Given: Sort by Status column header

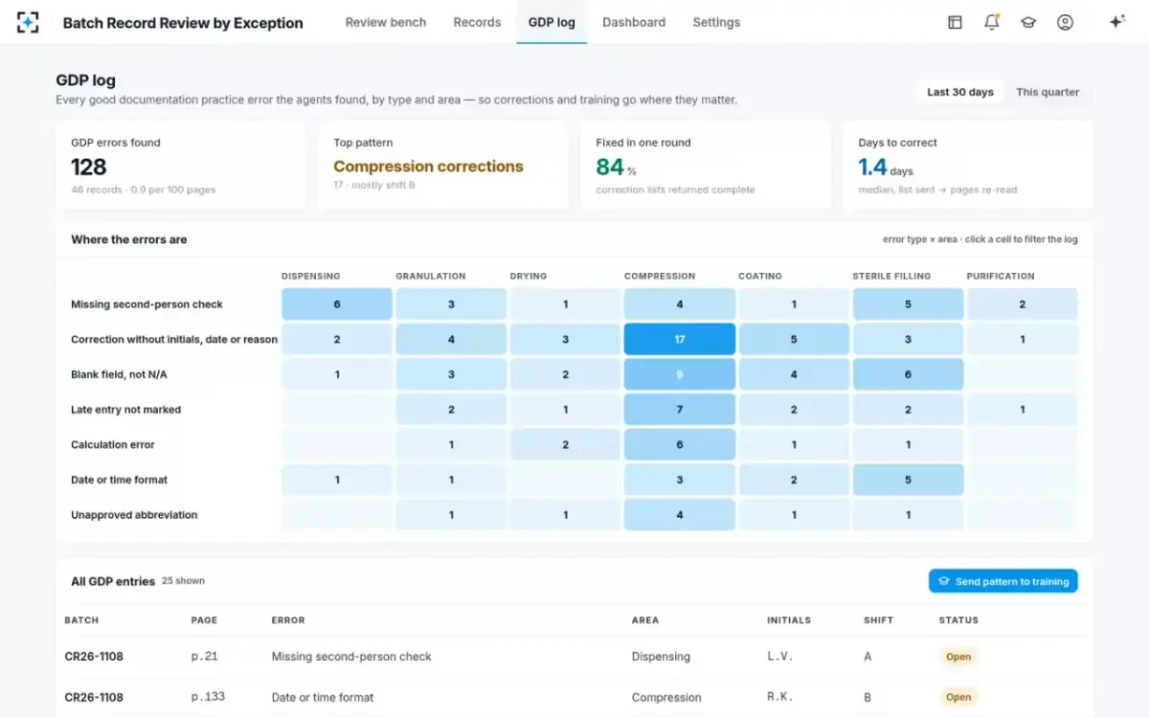Looking at the screenshot, I should tap(958, 620).
